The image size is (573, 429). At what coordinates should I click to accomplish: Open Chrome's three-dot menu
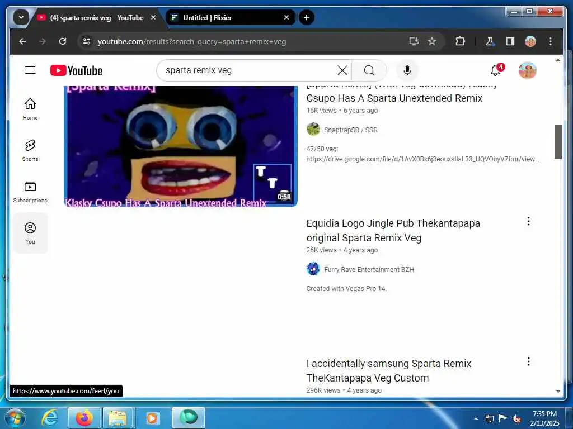pos(551,41)
